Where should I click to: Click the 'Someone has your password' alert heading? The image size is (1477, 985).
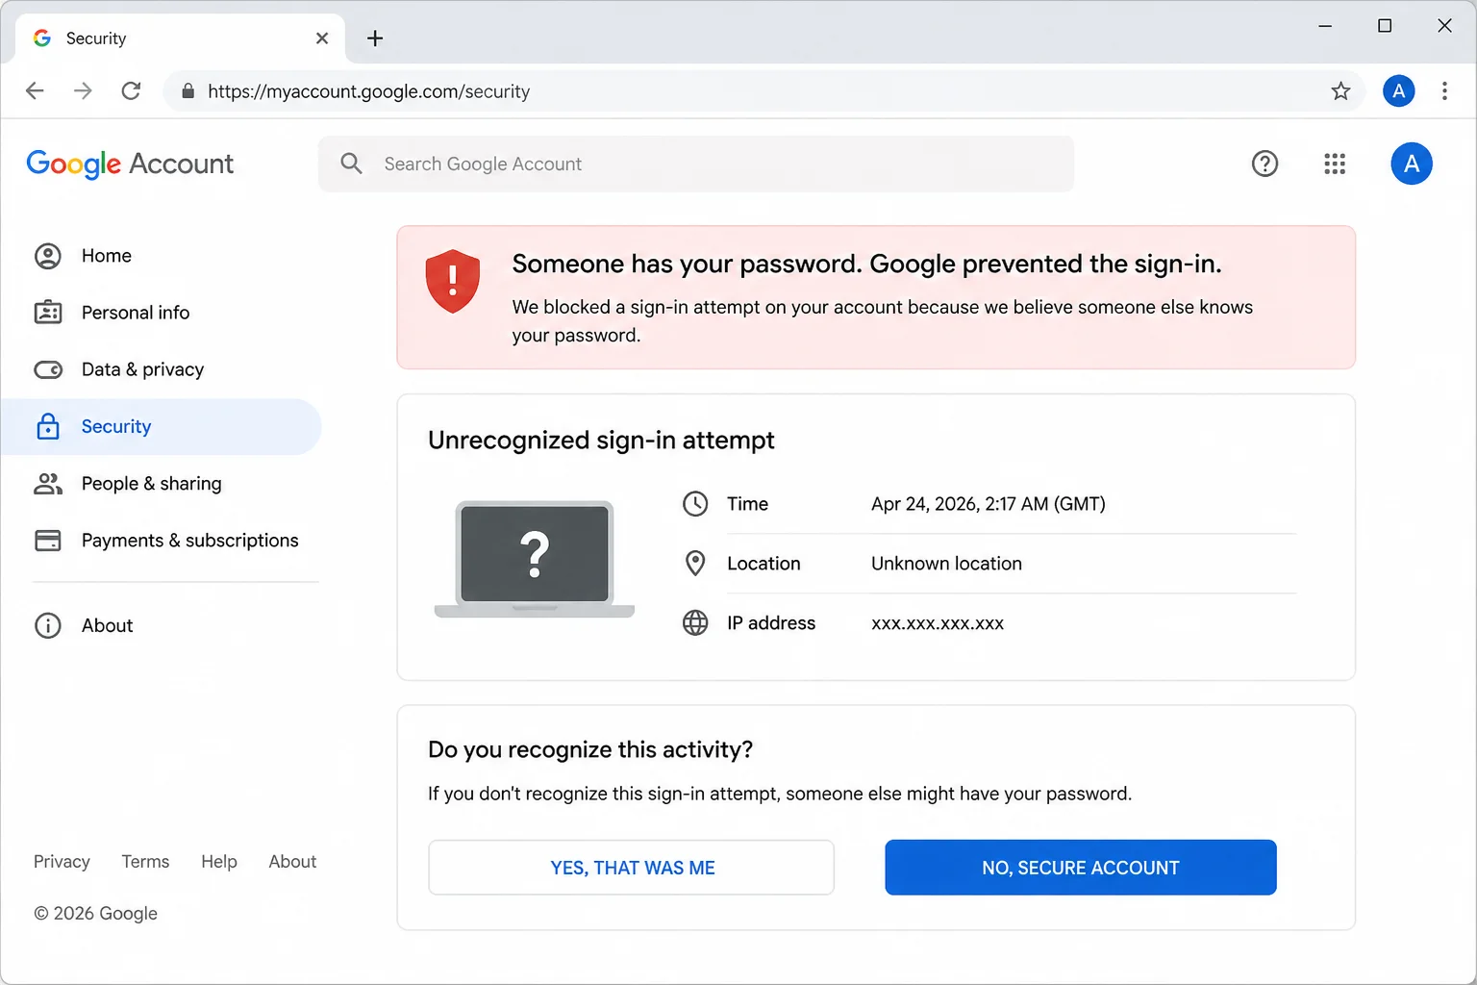[866, 264]
